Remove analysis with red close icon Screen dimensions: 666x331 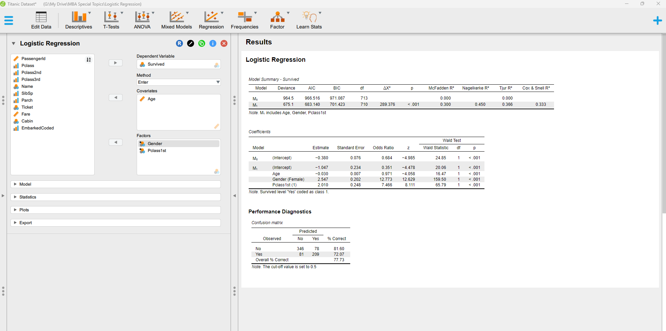pos(224,43)
